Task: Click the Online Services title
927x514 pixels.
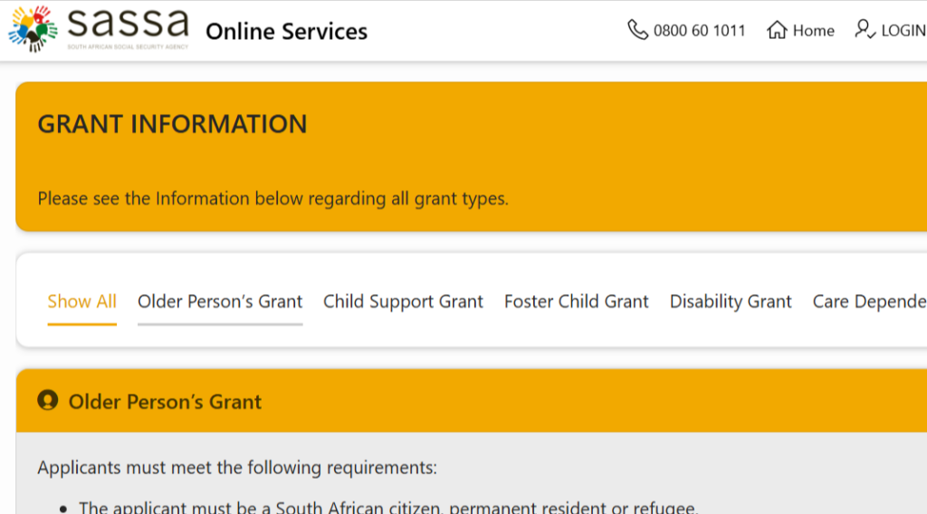Action: [x=286, y=32]
